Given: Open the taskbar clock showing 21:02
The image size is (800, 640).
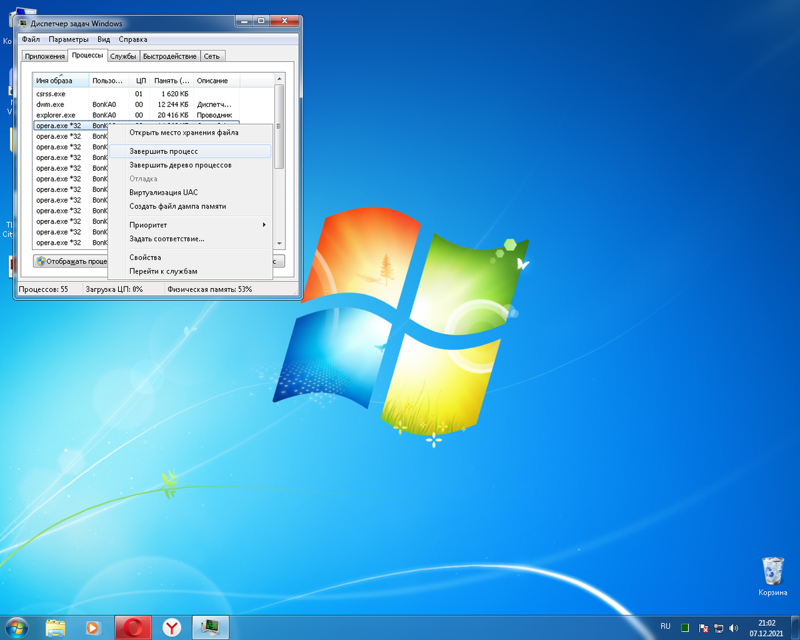Looking at the screenshot, I should pyautogui.click(x=765, y=627).
